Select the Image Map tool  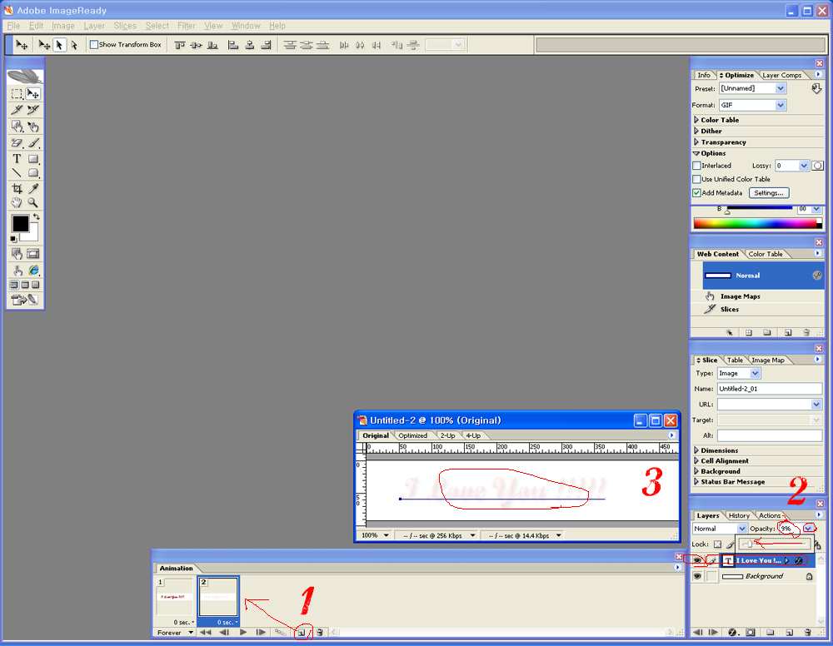pos(17,127)
